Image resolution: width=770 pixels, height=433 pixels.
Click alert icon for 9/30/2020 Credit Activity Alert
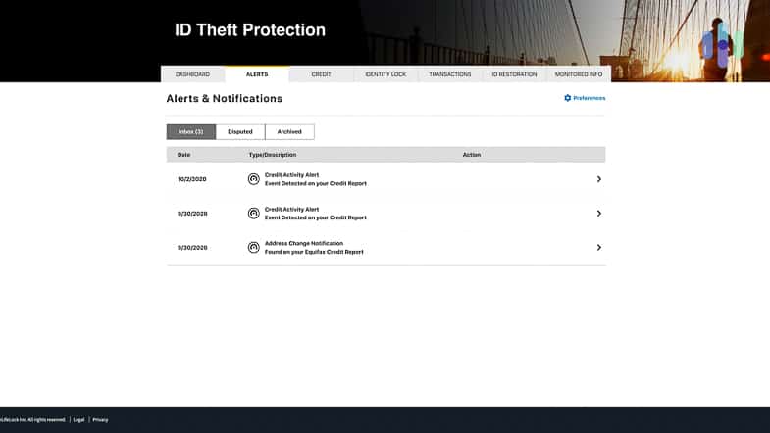point(254,214)
